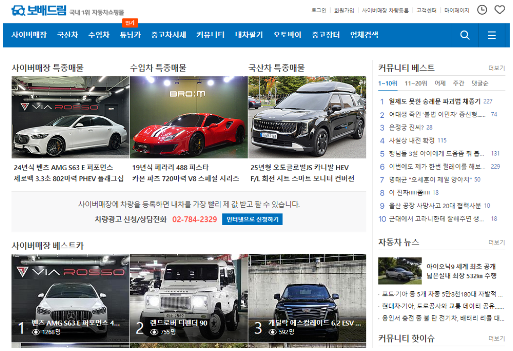Click 더보기 next to 자동차 뉴스

[x=496, y=243]
